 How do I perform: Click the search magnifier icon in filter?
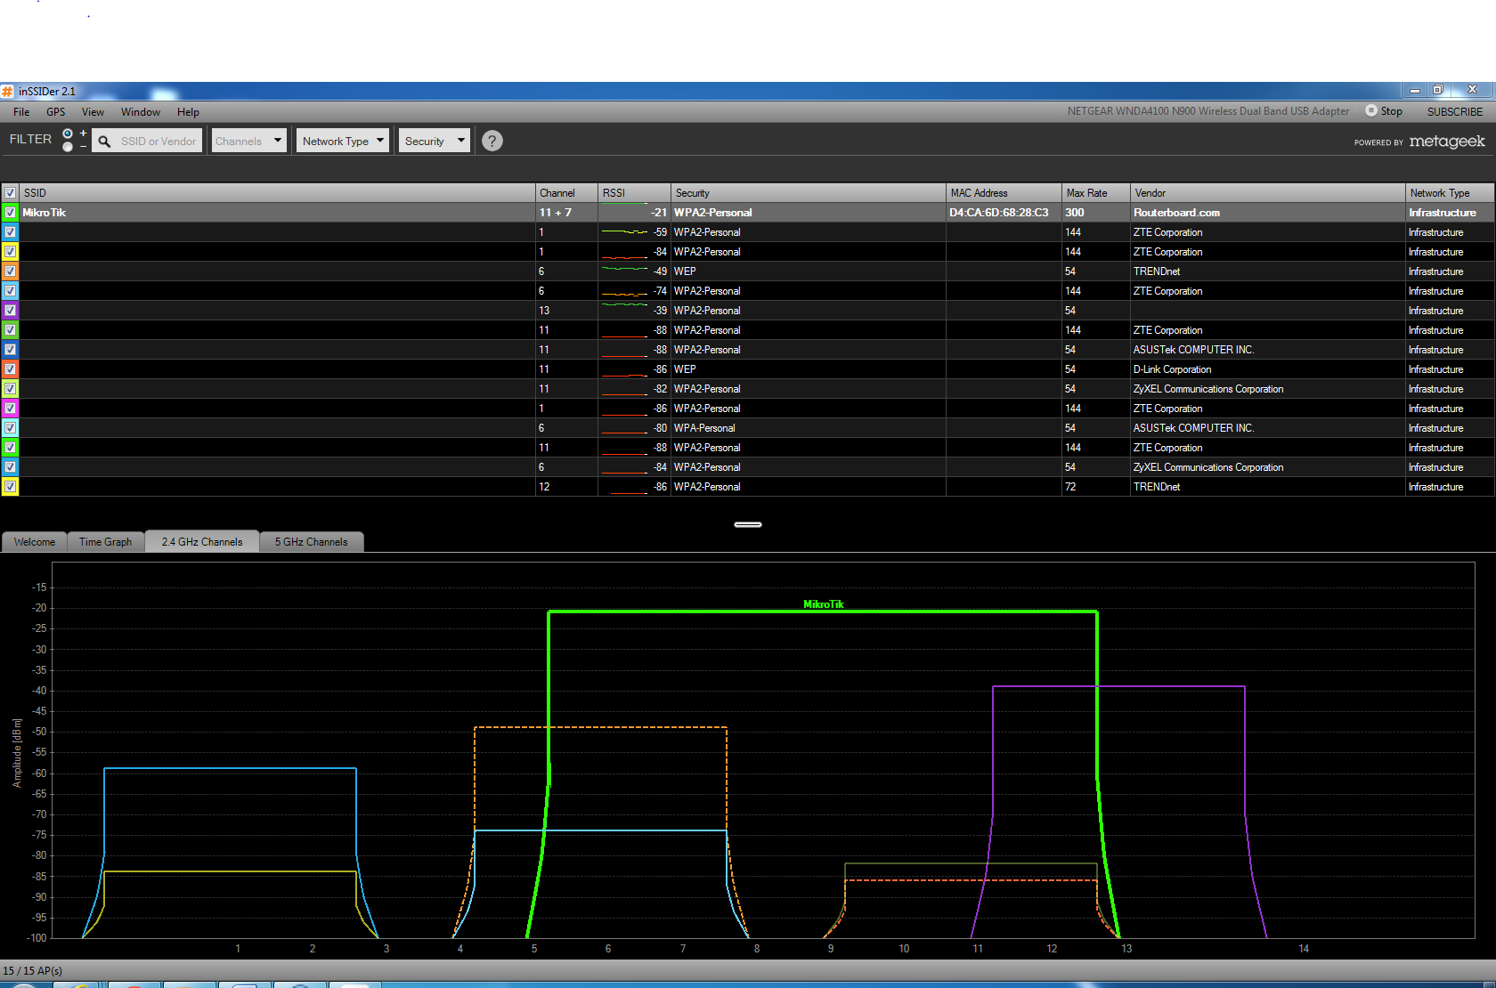(x=104, y=142)
